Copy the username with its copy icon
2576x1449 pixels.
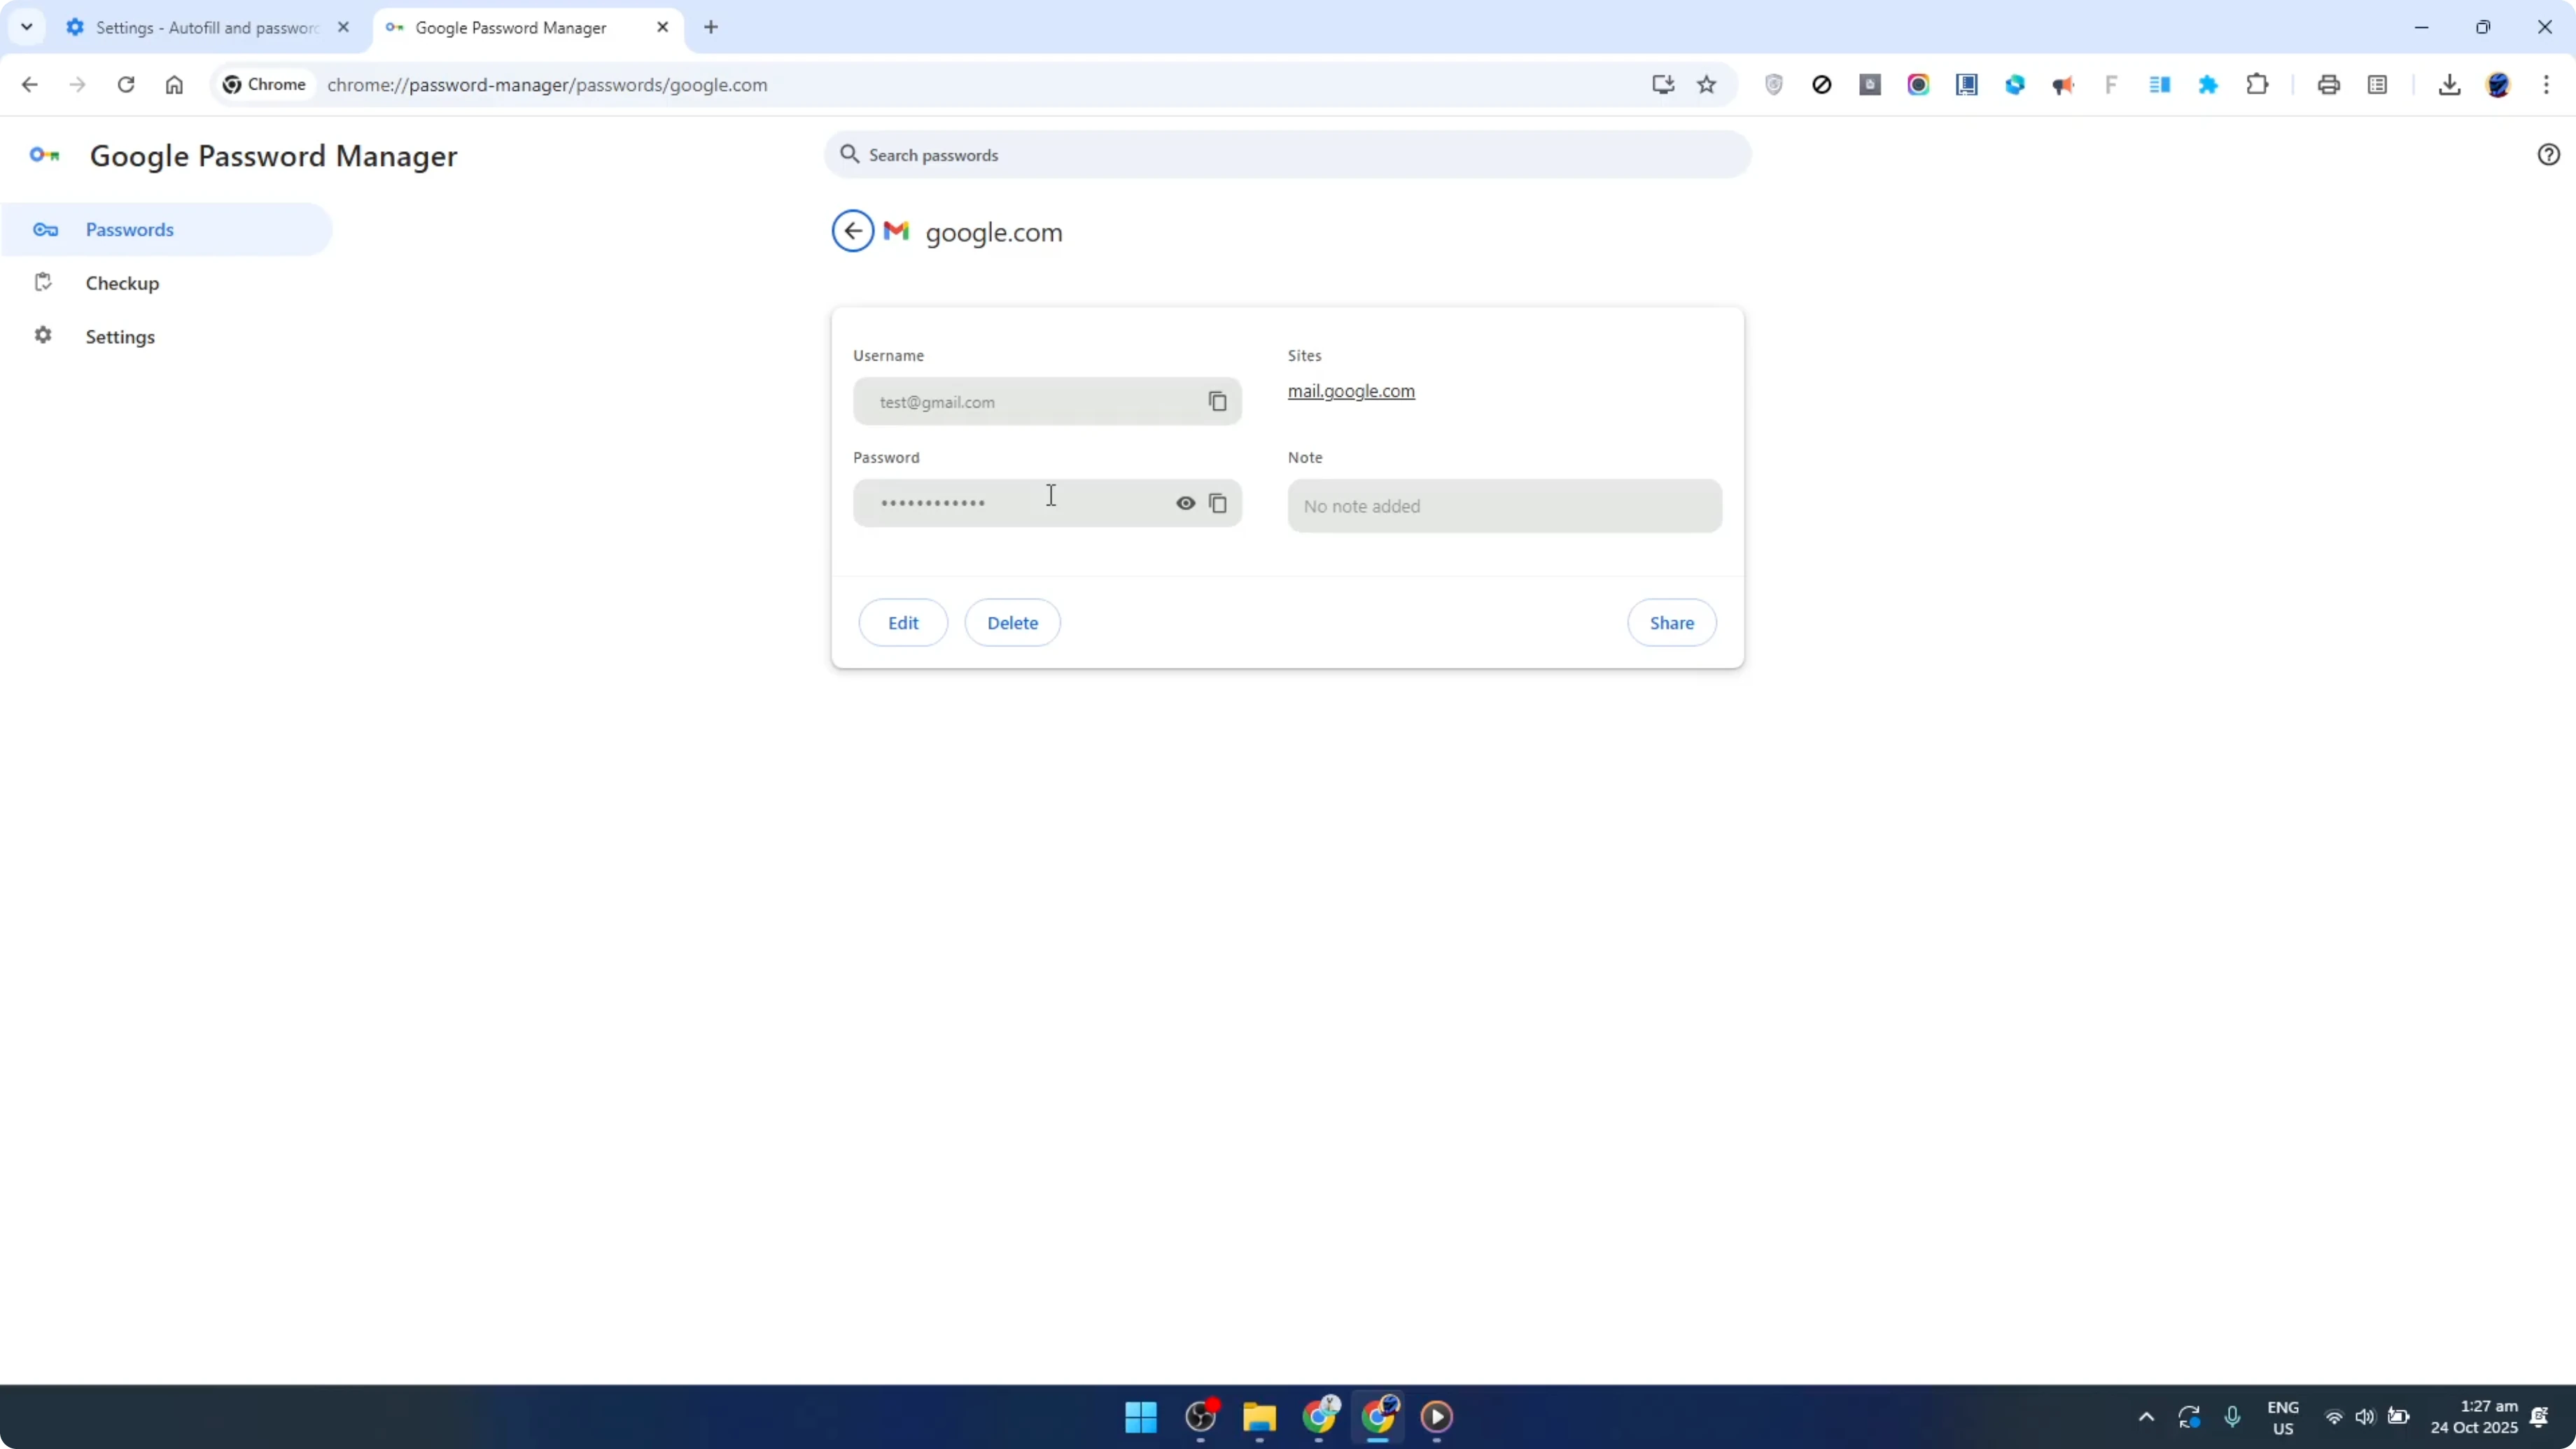tap(1217, 401)
